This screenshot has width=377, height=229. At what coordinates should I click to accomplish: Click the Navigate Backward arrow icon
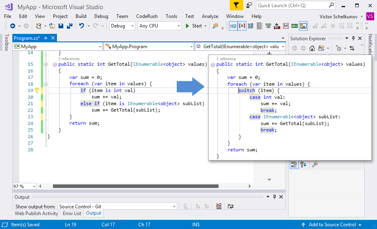tap(12, 26)
